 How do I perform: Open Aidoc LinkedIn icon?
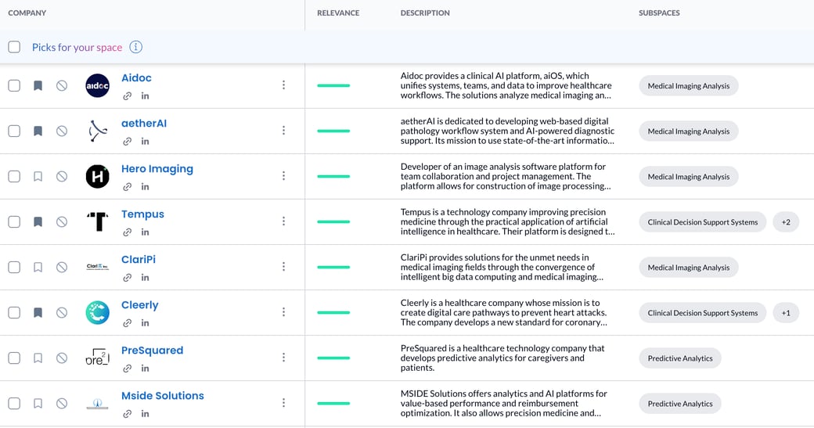coord(145,96)
